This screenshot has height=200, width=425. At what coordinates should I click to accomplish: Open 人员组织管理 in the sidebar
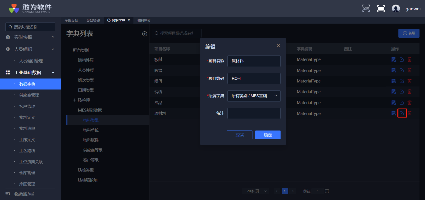point(31,61)
